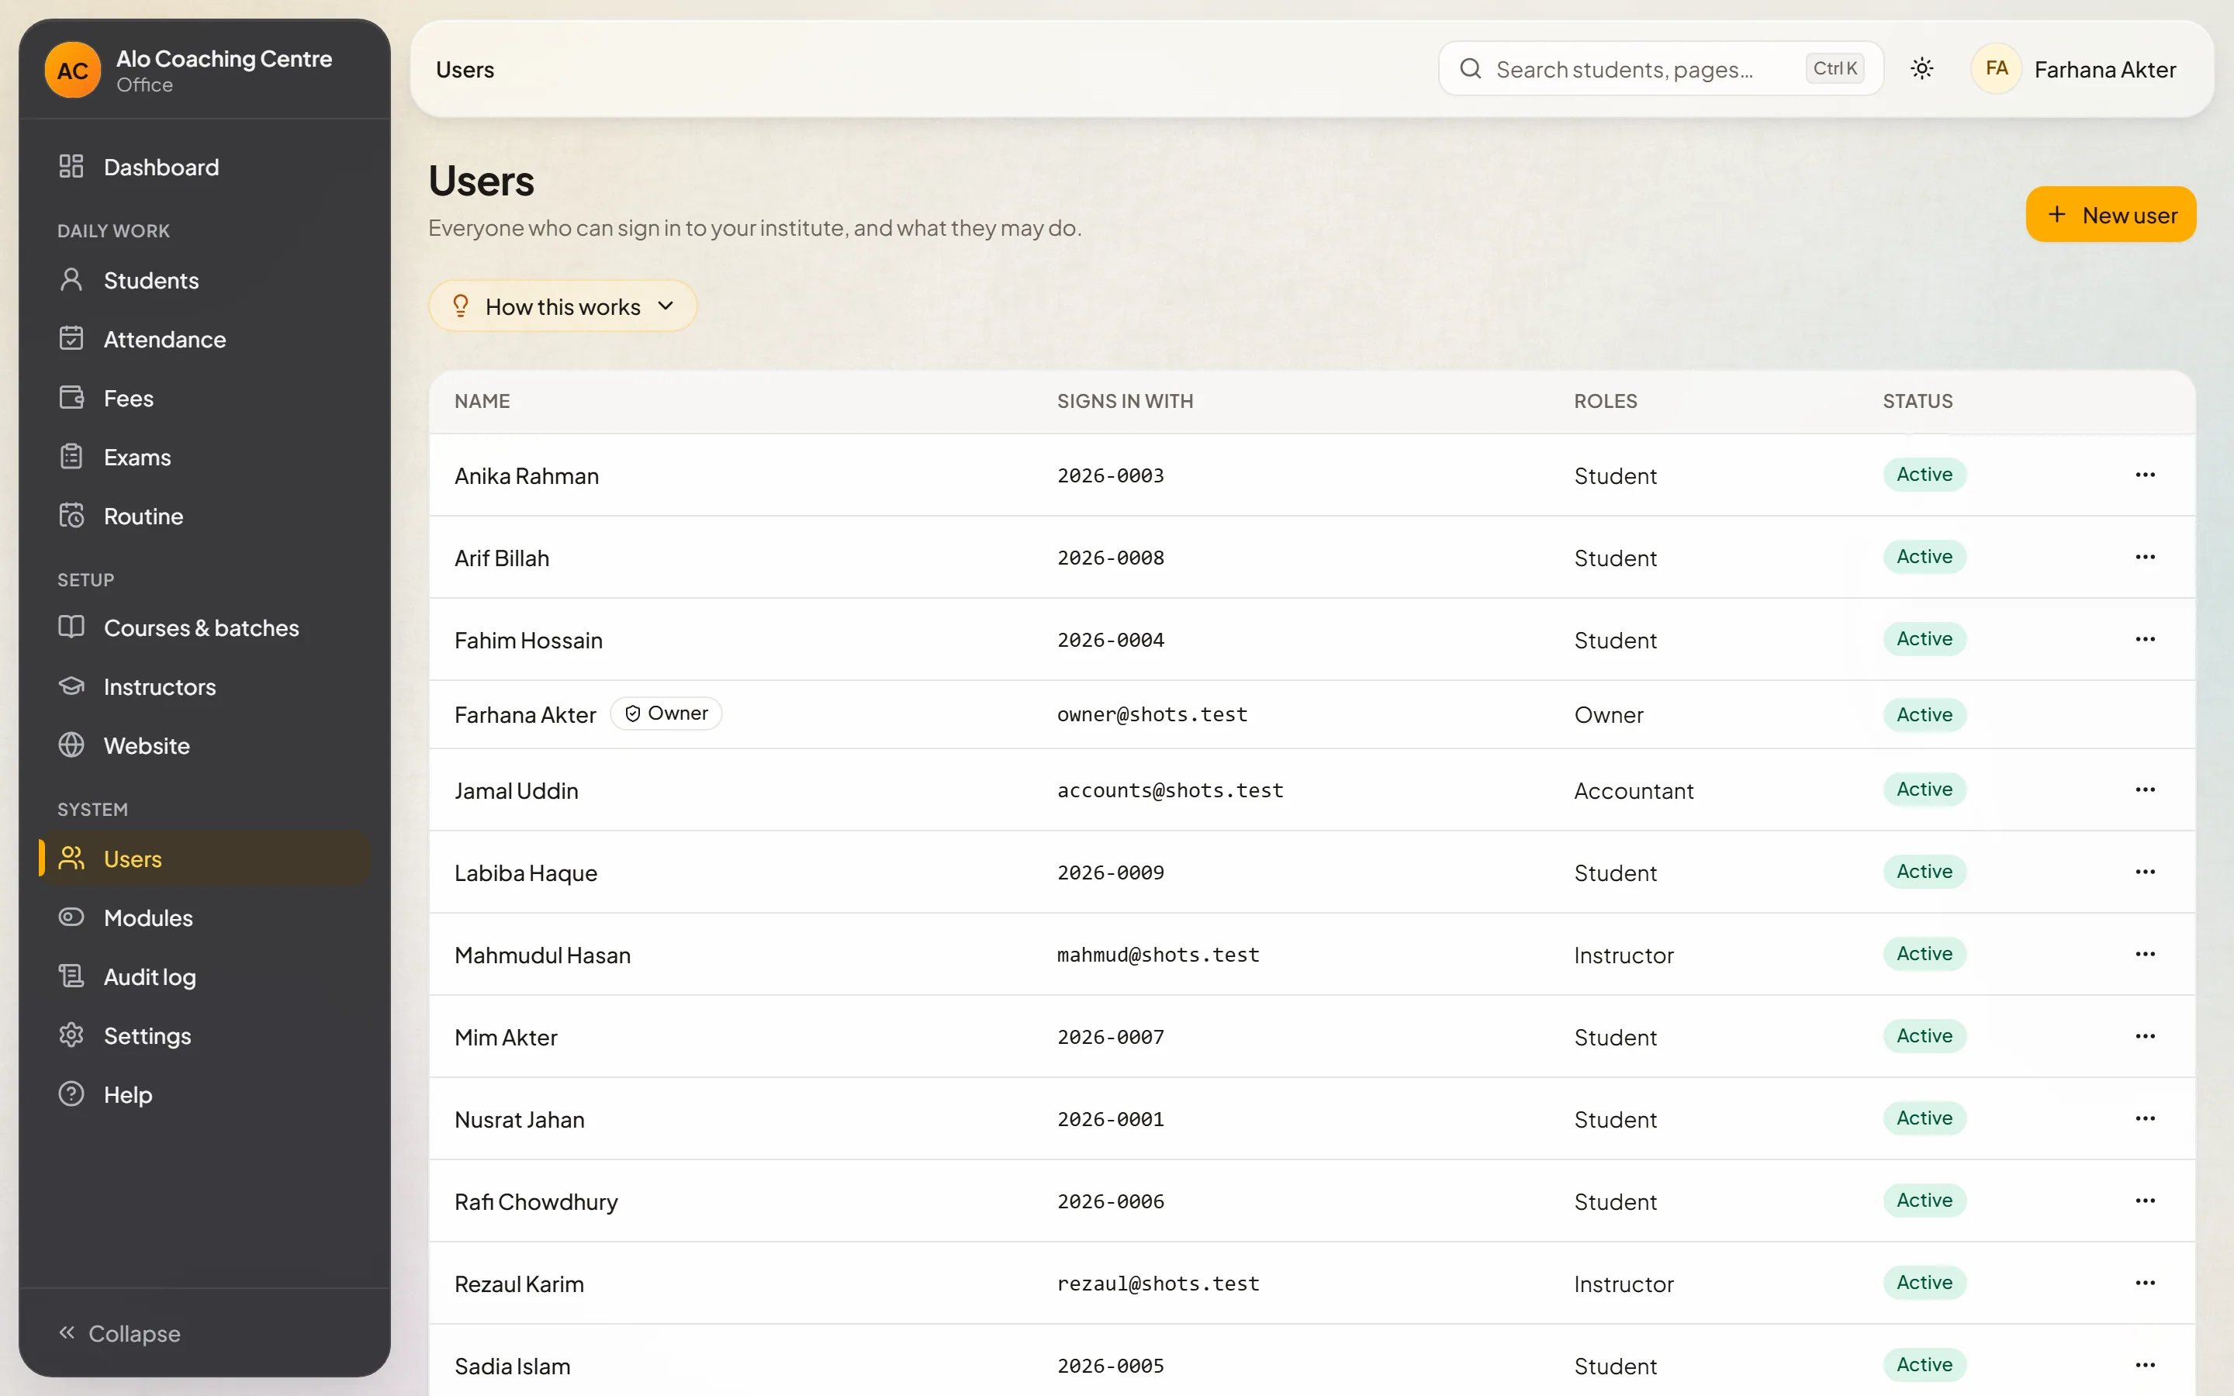Open row actions for Arif Billah
Image resolution: width=2234 pixels, height=1396 pixels.
click(2145, 557)
